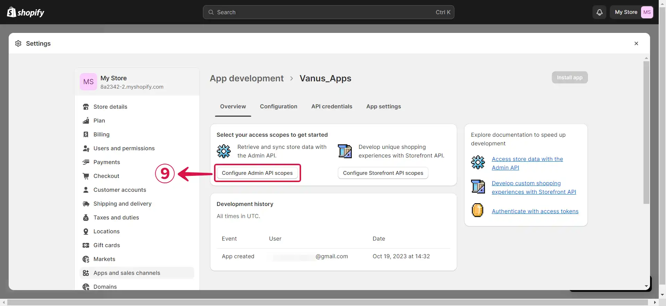Viewport: 666px width, 306px height.
Task: Click the Install app button
Action: (570, 78)
